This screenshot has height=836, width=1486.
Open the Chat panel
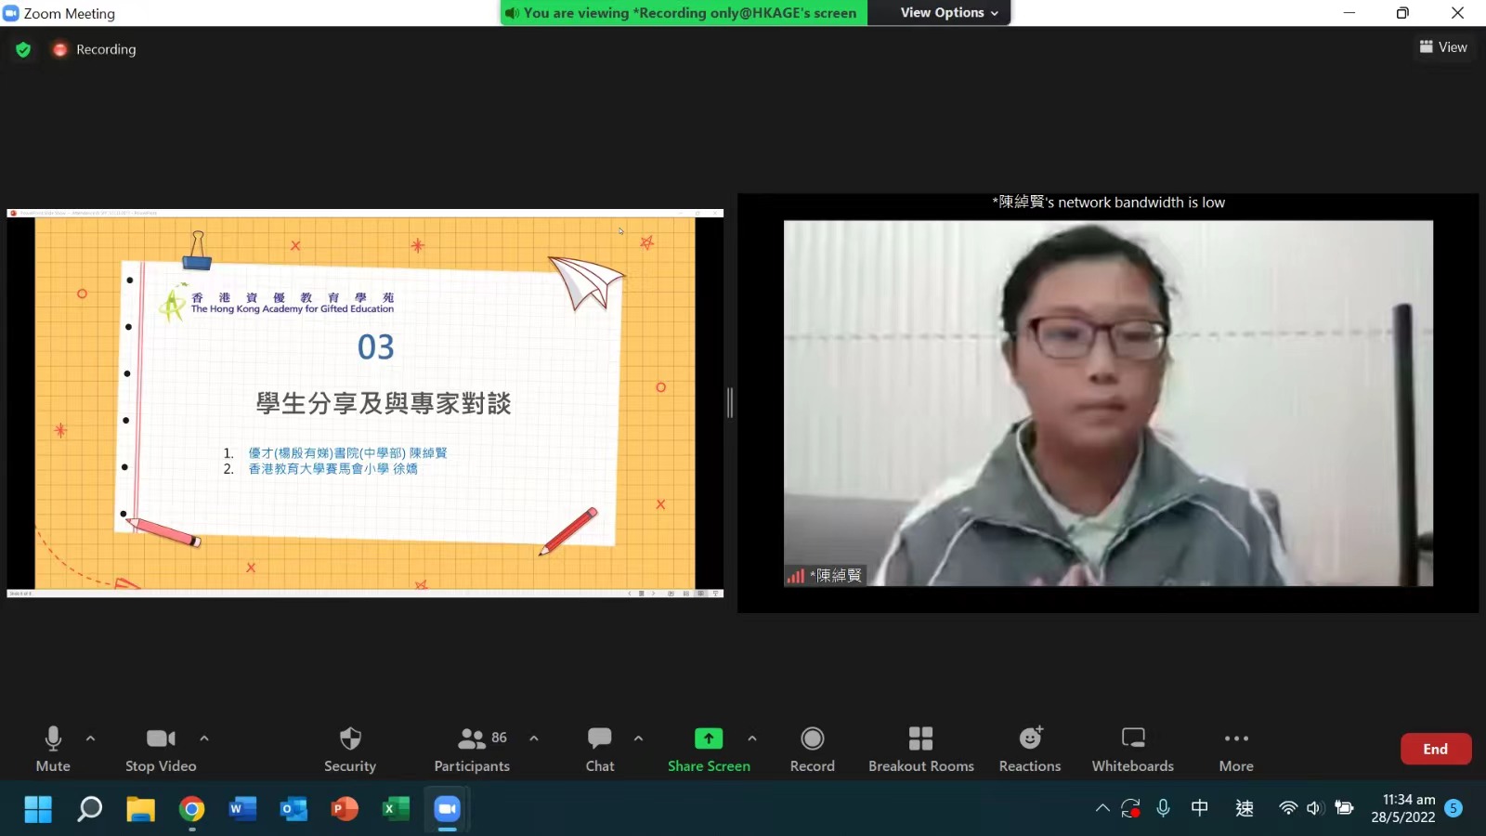(599, 749)
